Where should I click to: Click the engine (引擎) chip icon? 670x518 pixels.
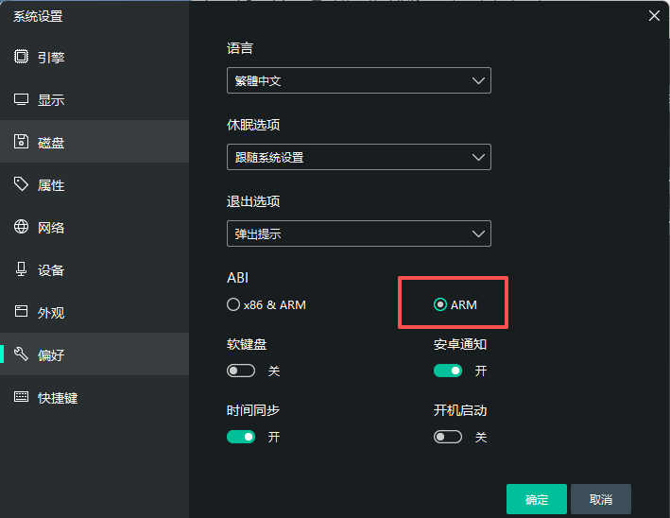21,57
